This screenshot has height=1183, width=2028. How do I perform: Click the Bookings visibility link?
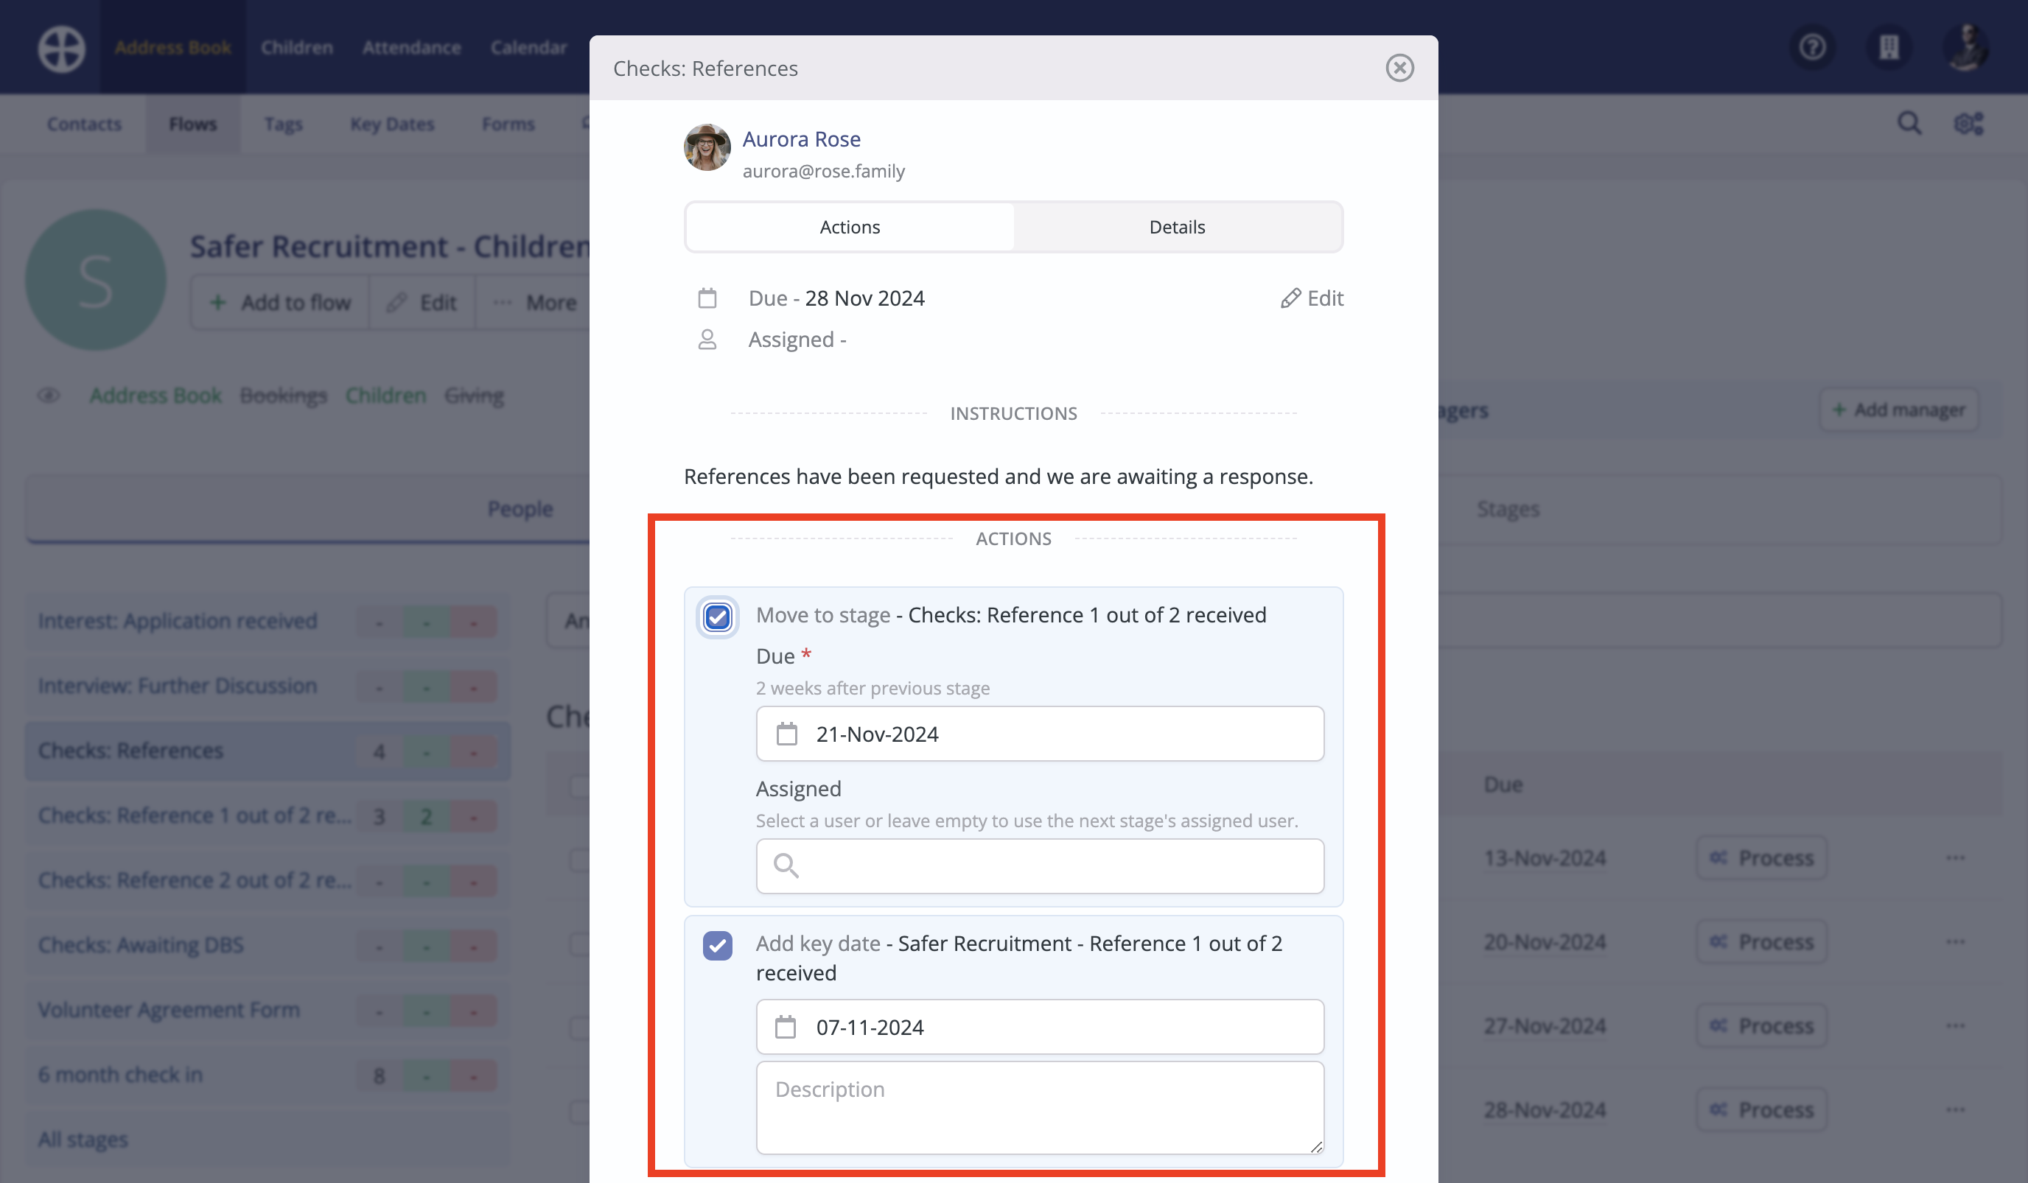click(283, 396)
